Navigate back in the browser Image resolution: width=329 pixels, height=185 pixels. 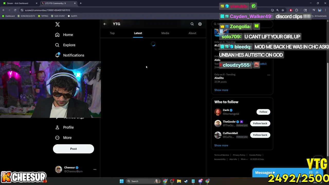[x=4, y=10]
